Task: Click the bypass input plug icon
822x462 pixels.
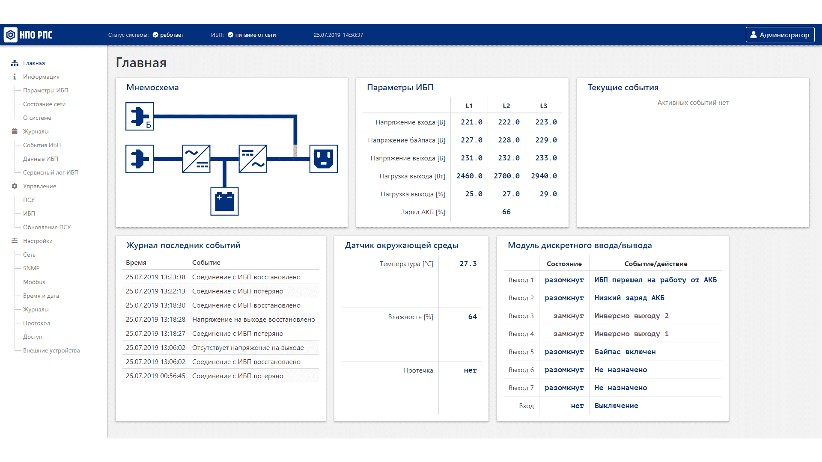Action: tap(139, 116)
